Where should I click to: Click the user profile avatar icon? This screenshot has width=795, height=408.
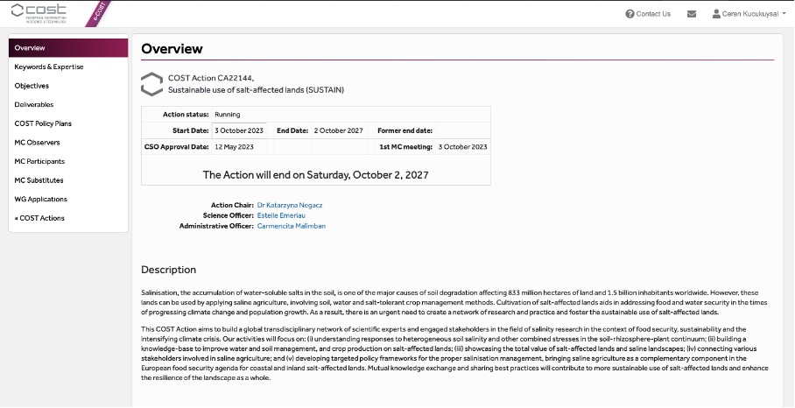(x=717, y=14)
